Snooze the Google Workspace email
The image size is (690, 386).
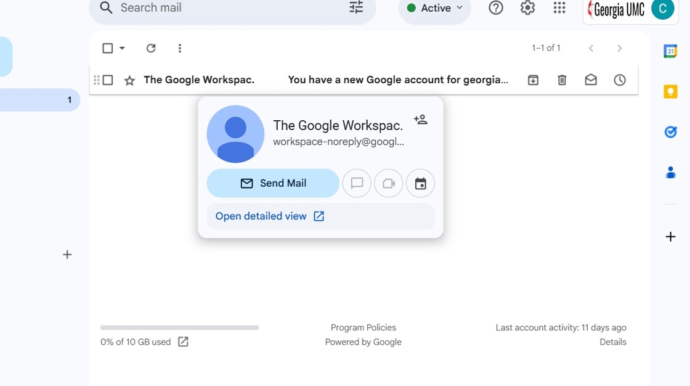click(x=620, y=80)
